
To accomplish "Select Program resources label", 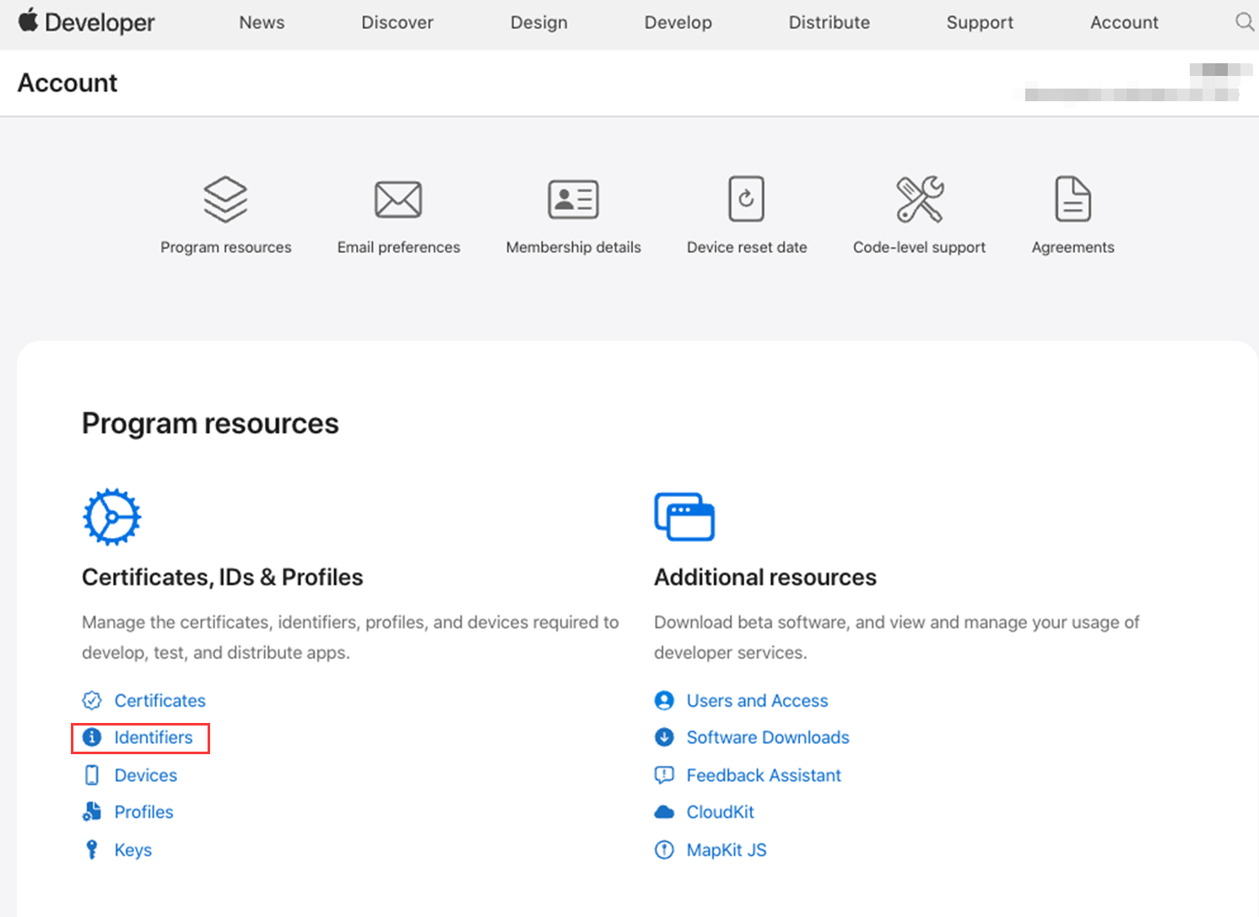I will [226, 247].
